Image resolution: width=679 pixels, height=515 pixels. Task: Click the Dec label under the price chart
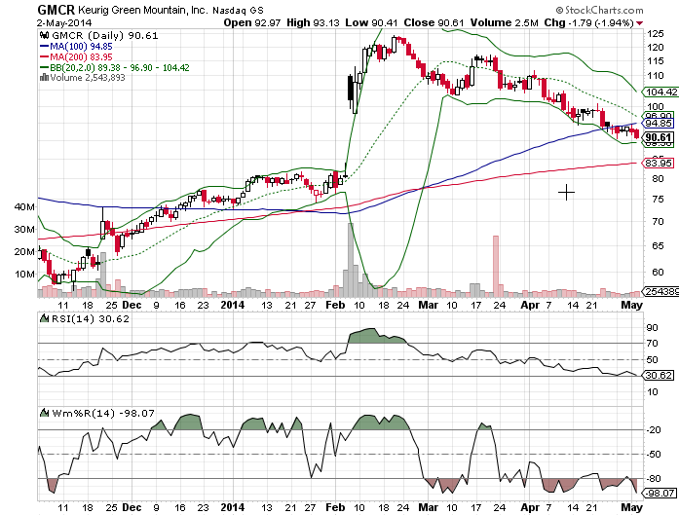point(132,305)
